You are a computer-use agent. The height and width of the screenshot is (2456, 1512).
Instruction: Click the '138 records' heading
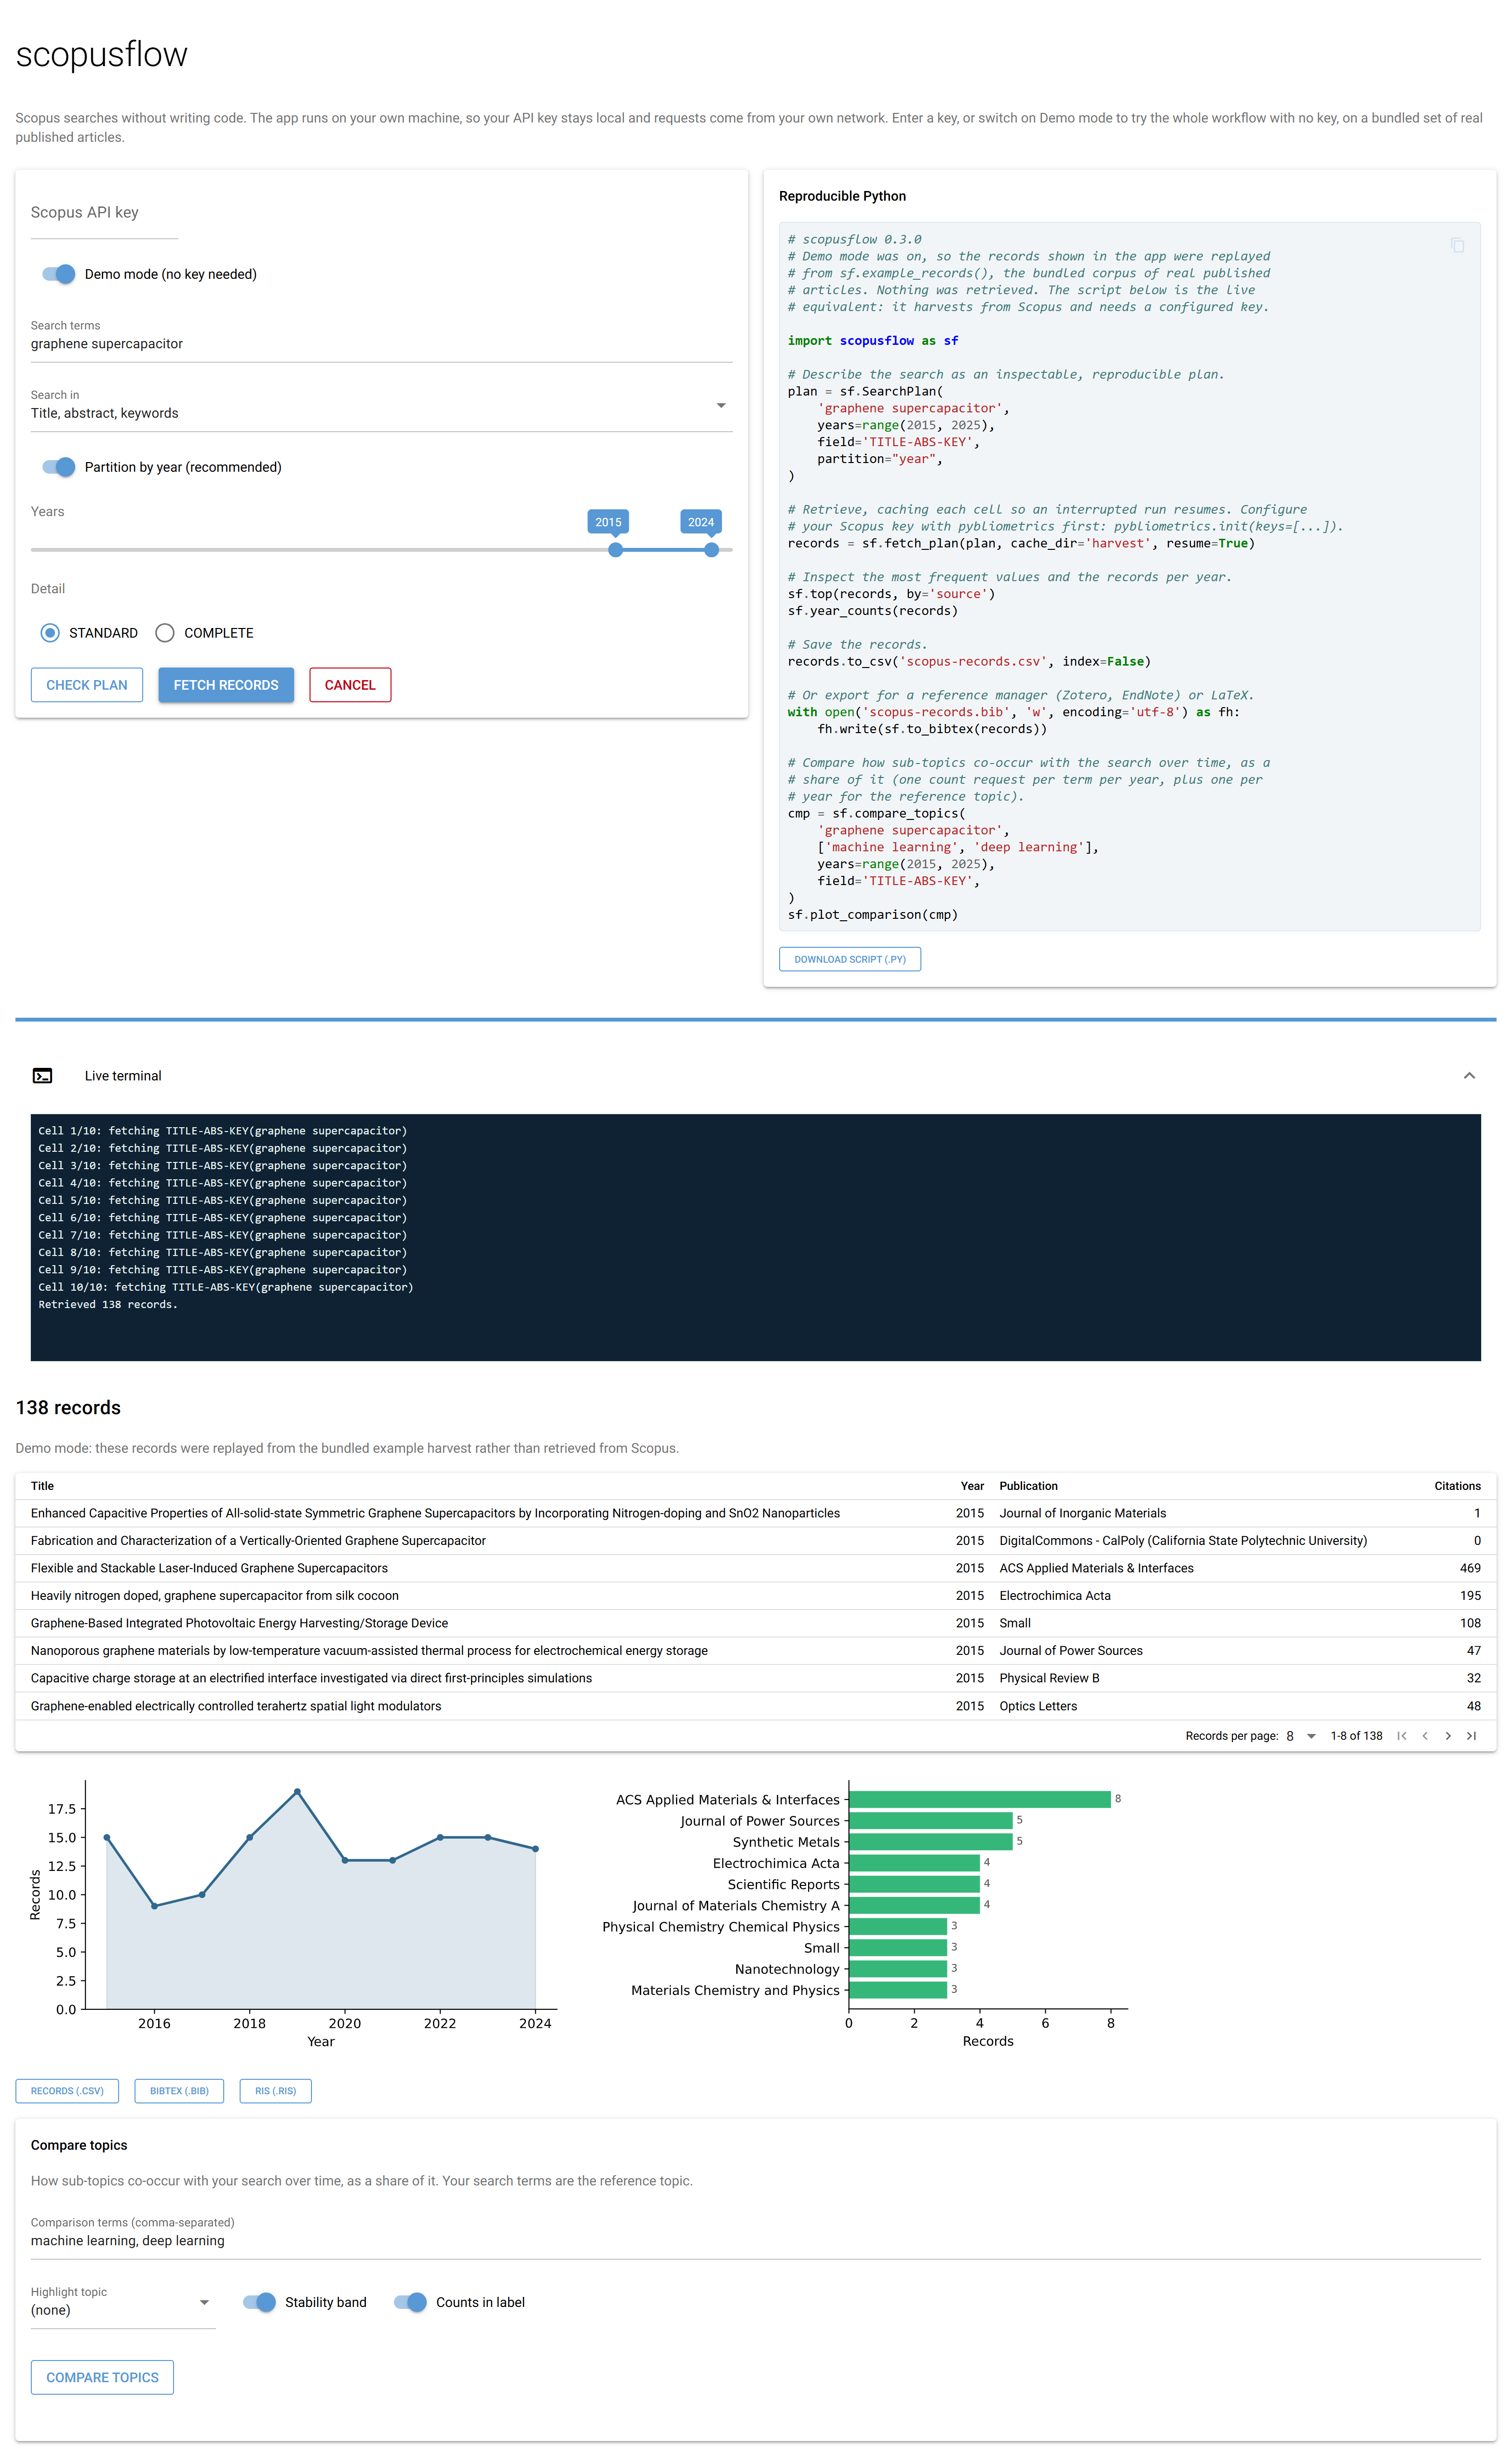68,1407
